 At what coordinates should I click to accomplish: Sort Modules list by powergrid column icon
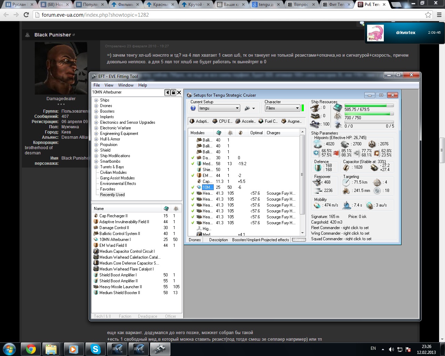click(230, 133)
